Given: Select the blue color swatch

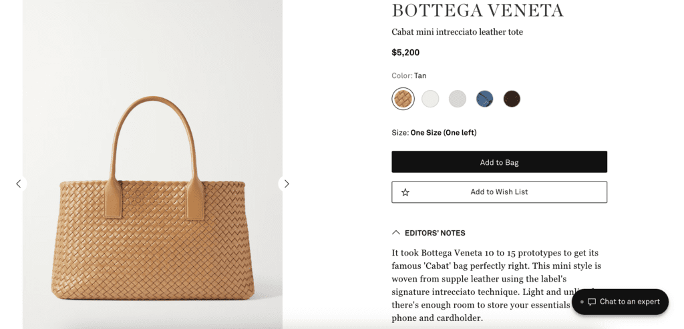Looking at the screenshot, I should point(484,99).
